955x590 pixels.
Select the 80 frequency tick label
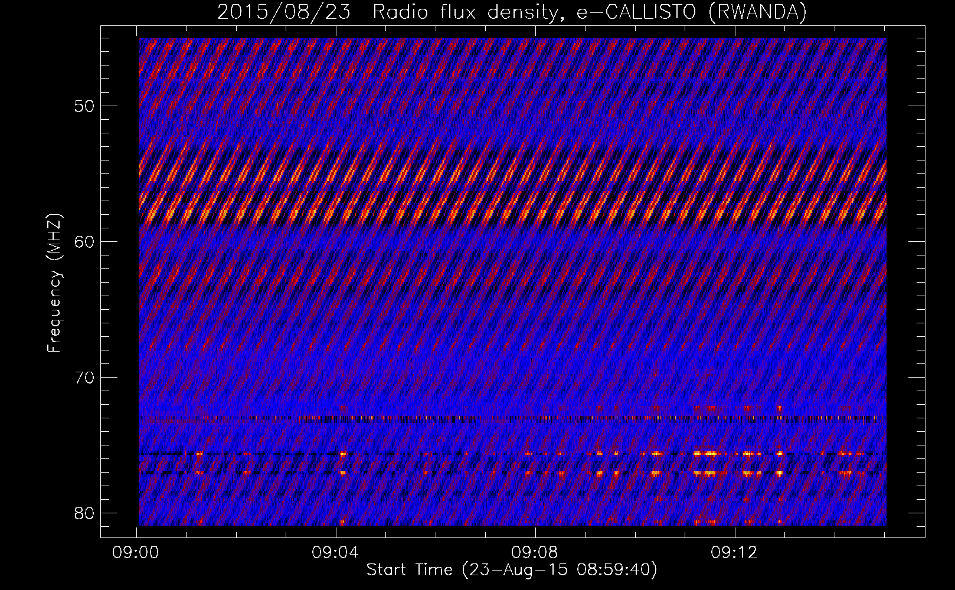[85, 513]
